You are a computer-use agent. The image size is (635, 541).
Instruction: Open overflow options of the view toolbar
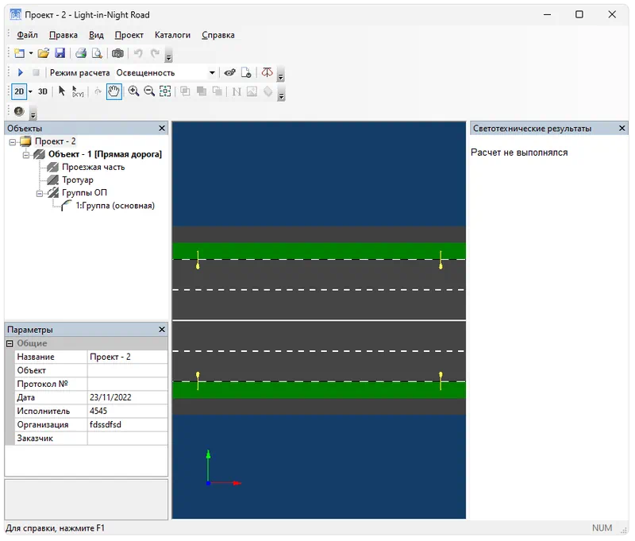(x=282, y=95)
